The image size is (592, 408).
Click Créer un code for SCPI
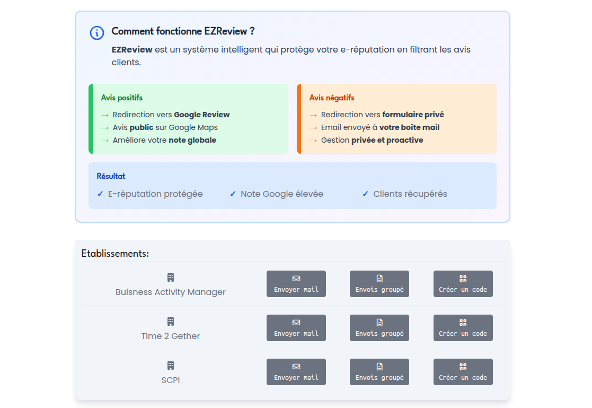pos(463,371)
